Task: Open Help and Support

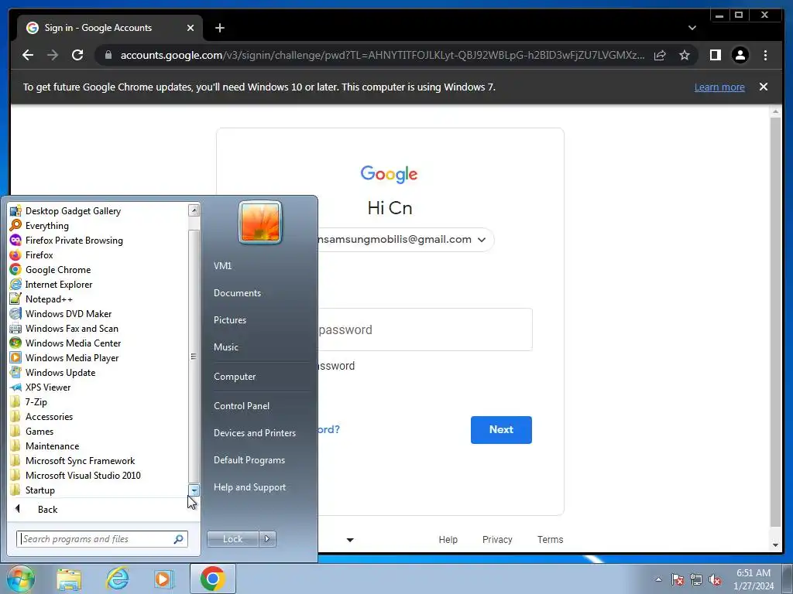Action: [x=250, y=487]
